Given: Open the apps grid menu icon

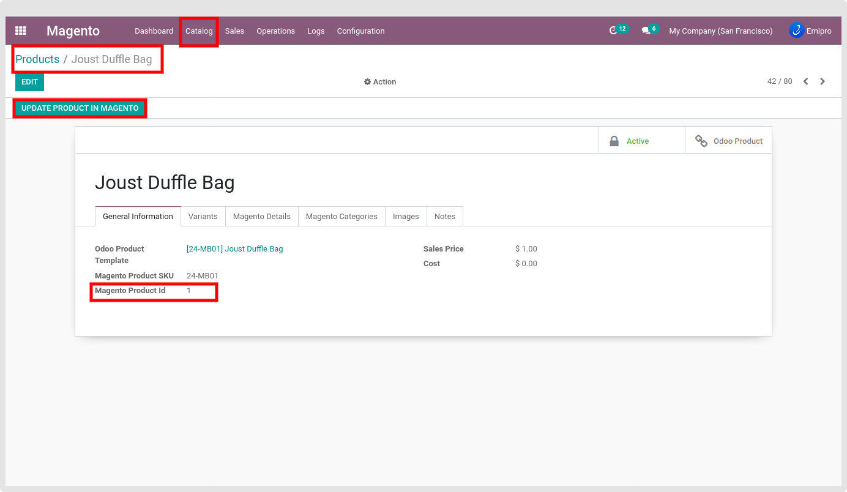Looking at the screenshot, I should (21, 31).
